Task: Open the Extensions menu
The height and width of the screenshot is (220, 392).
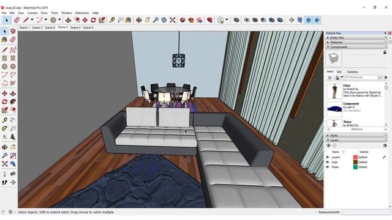Action: 82,13
